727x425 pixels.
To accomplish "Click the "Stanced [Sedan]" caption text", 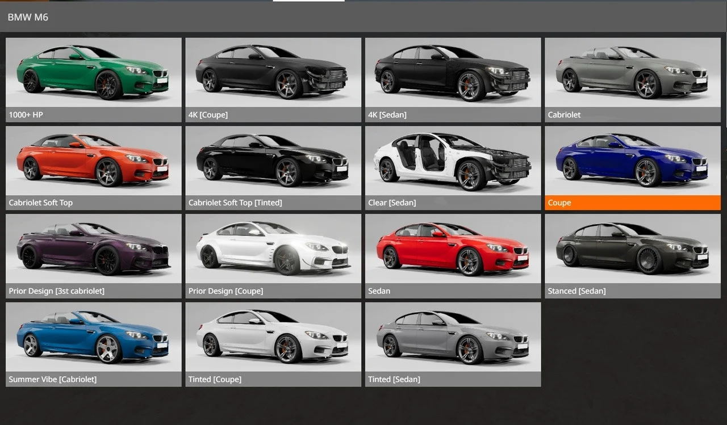I will 576,291.
